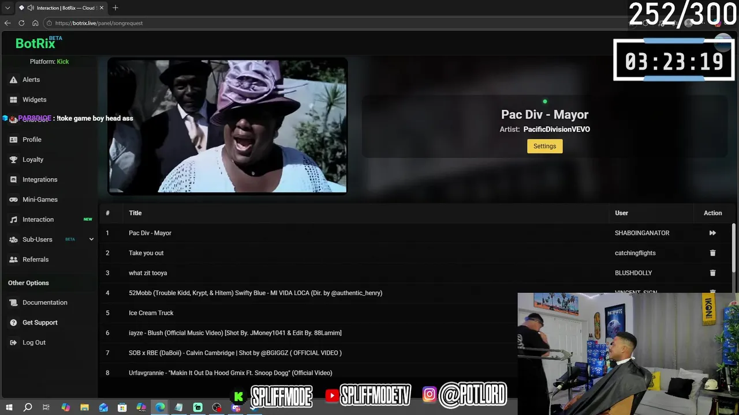Image resolution: width=739 pixels, height=415 pixels.
Task: Select the row titled Take you out
Action: pyautogui.click(x=146, y=253)
